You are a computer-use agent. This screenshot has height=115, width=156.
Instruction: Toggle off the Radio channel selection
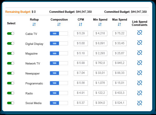pyautogui.click(x=11, y=93)
